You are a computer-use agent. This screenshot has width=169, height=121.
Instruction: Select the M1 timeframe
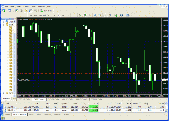31,15
